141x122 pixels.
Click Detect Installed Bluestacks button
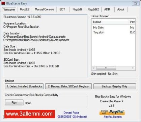click(24, 86)
